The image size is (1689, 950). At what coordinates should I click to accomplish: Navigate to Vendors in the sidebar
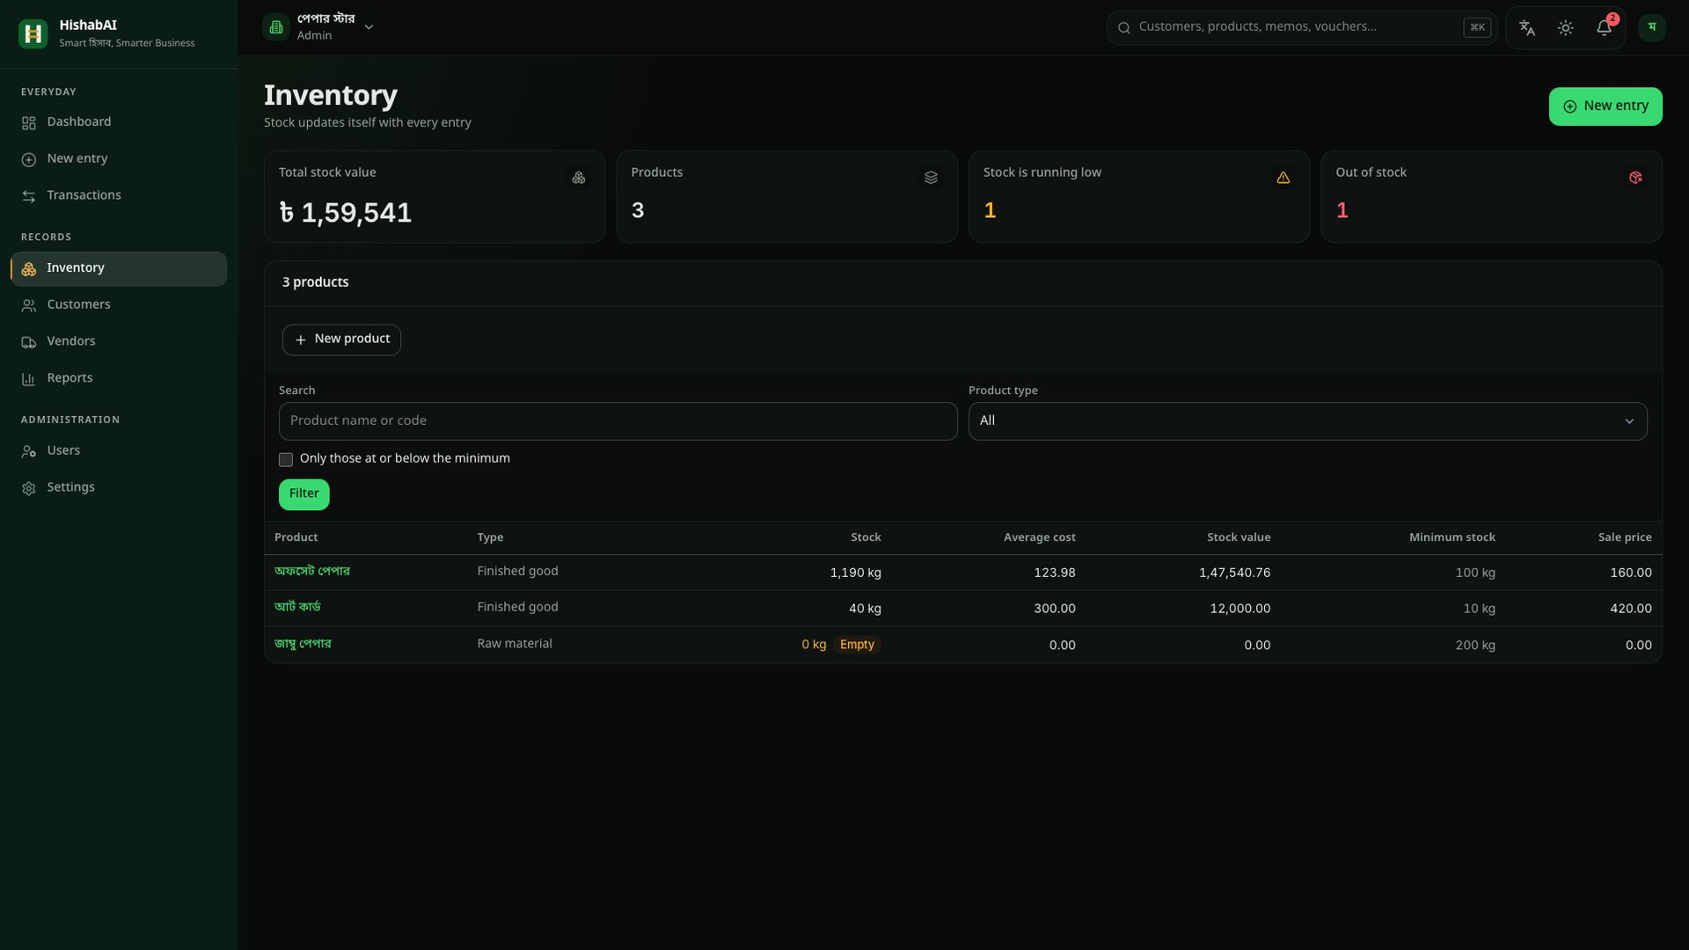(x=119, y=342)
